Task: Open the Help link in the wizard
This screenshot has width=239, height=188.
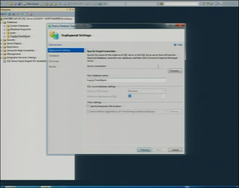Action: [x=178, y=45]
